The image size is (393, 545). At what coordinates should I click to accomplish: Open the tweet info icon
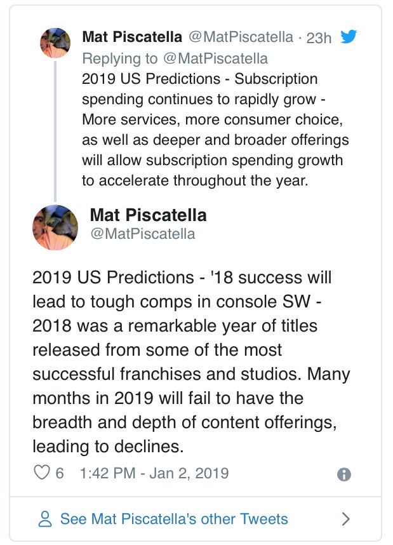coord(344,474)
